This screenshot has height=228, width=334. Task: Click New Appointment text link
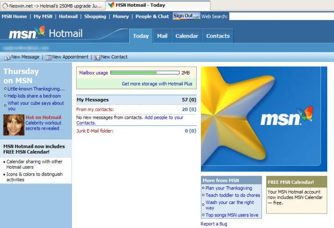click(70, 57)
